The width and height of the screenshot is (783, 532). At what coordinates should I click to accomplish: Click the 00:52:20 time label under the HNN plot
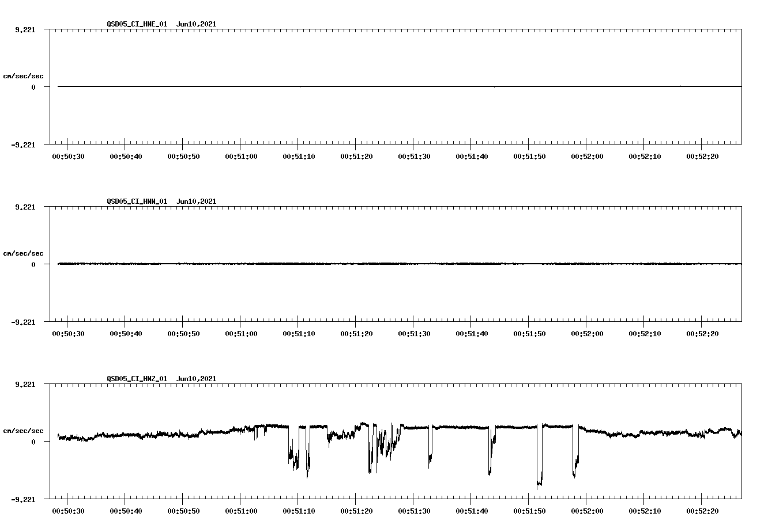pyautogui.click(x=702, y=334)
